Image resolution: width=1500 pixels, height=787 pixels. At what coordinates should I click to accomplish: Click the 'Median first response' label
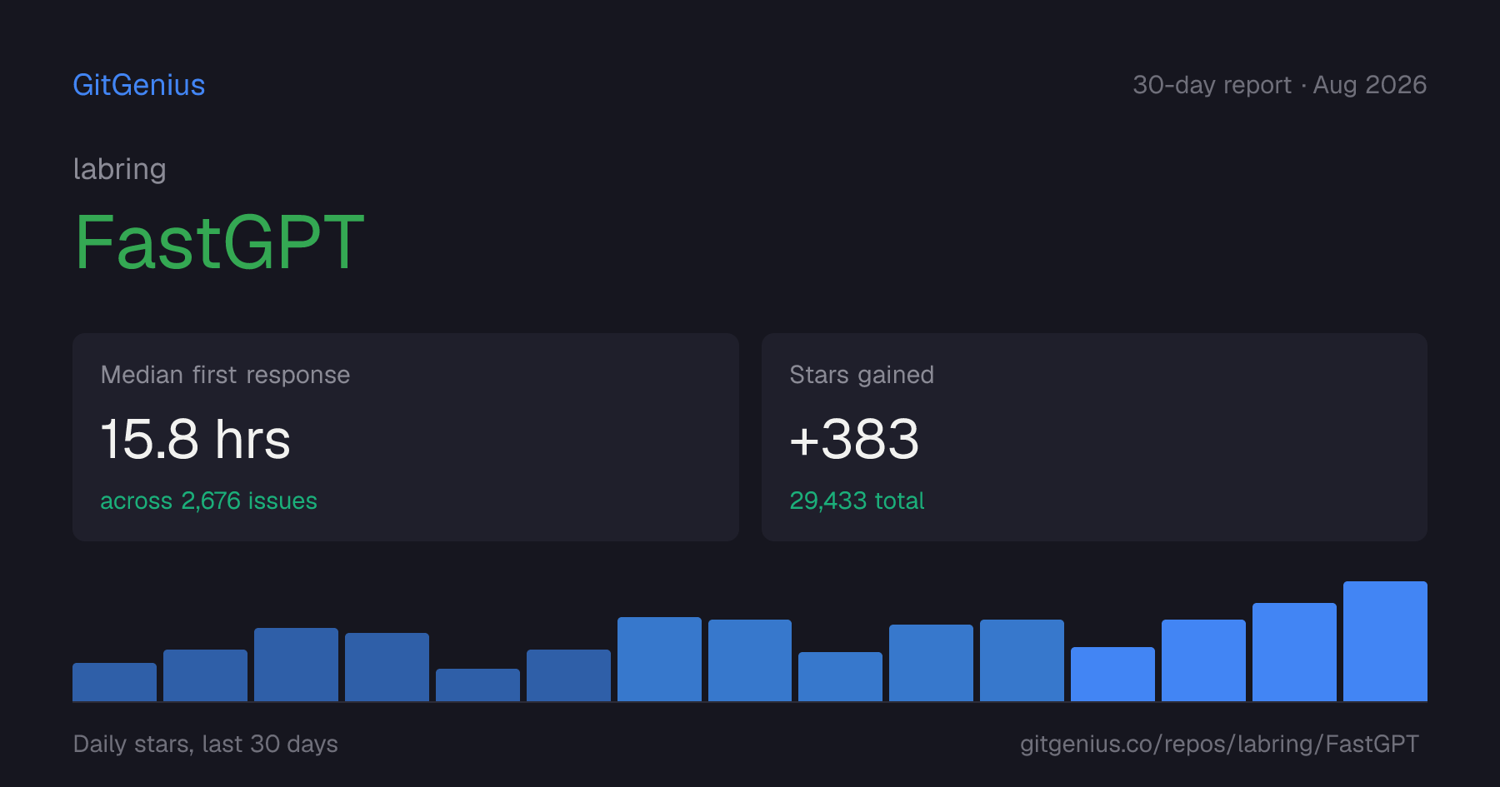click(225, 375)
